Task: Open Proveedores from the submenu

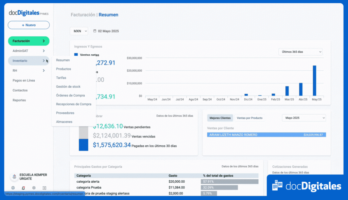Action: [x=65, y=113]
